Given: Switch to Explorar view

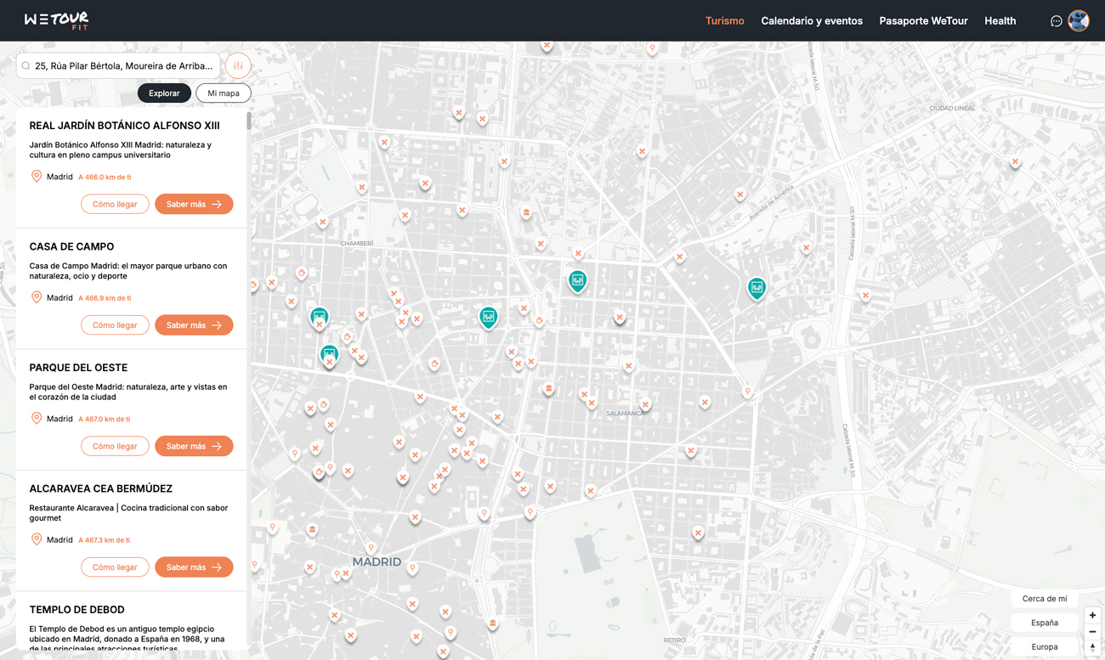Looking at the screenshot, I should (x=164, y=93).
